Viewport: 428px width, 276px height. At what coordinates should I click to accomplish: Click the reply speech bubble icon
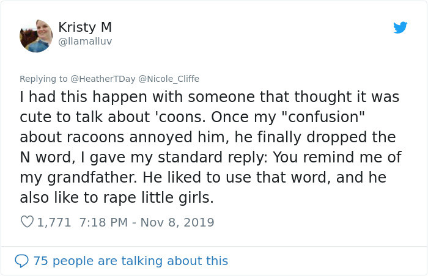point(21,261)
